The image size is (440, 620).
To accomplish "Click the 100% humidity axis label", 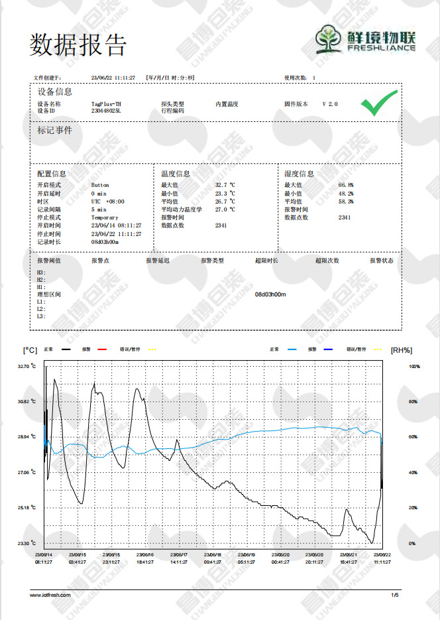I will click(414, 367).
